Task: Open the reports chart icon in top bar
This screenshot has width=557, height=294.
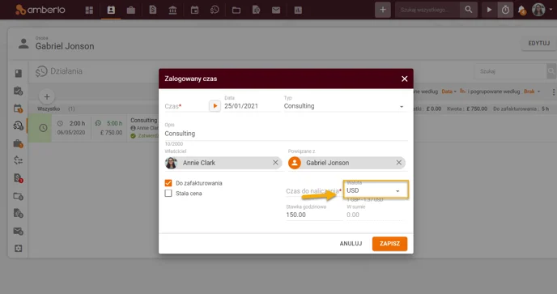Action: pyautogui.click(x=298, y=10)
